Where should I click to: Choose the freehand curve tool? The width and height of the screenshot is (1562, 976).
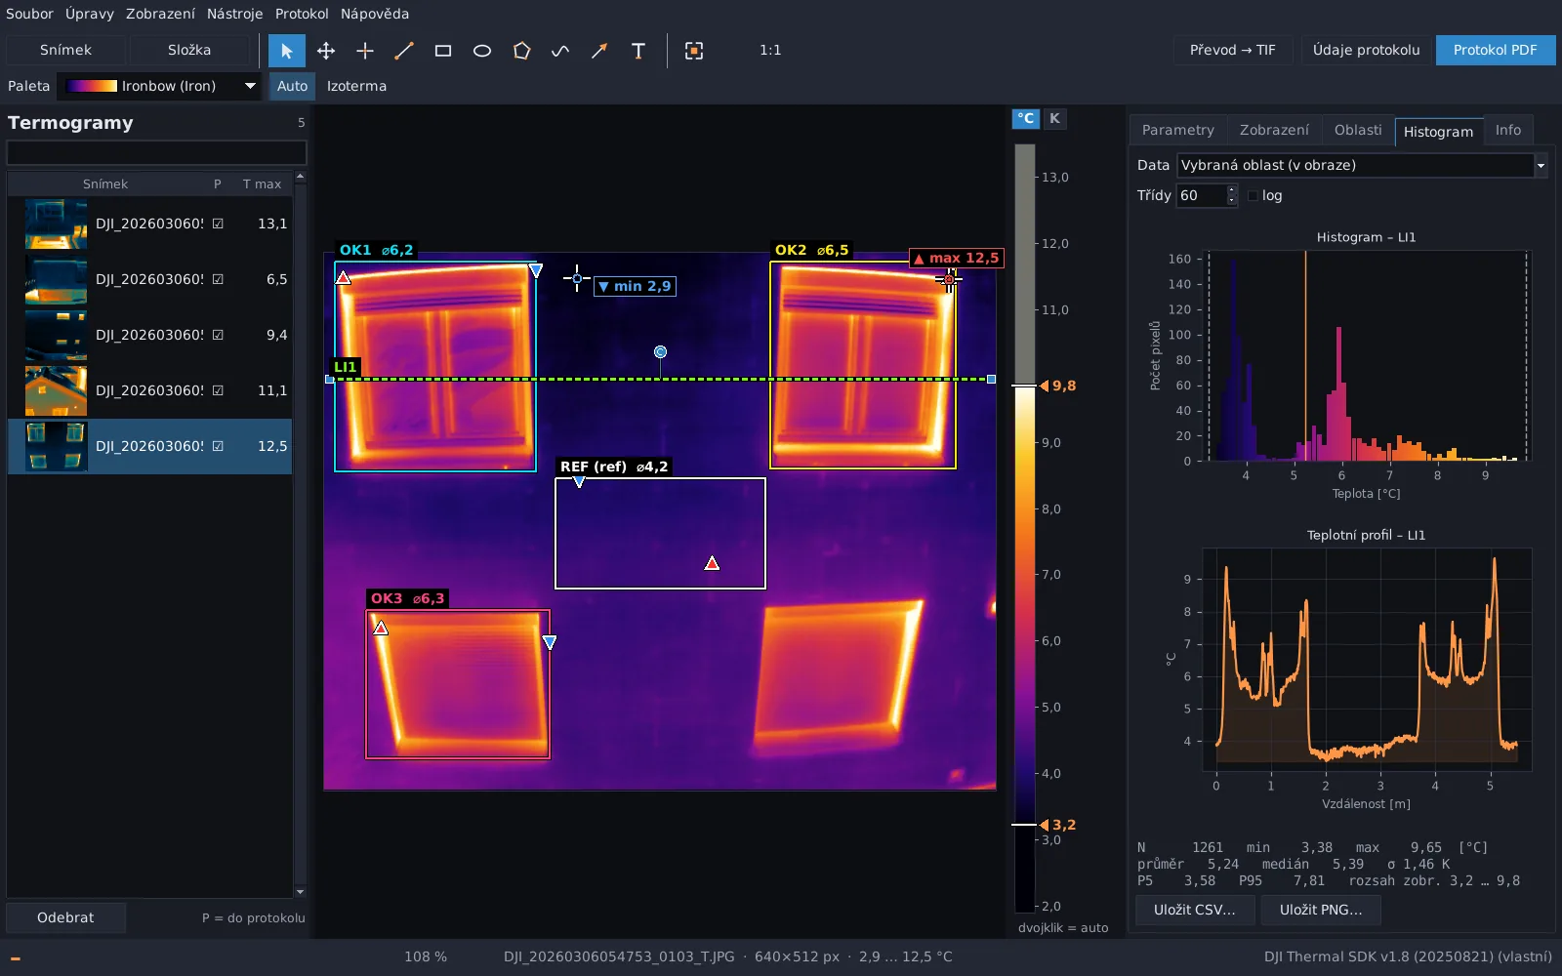(560, 51)
